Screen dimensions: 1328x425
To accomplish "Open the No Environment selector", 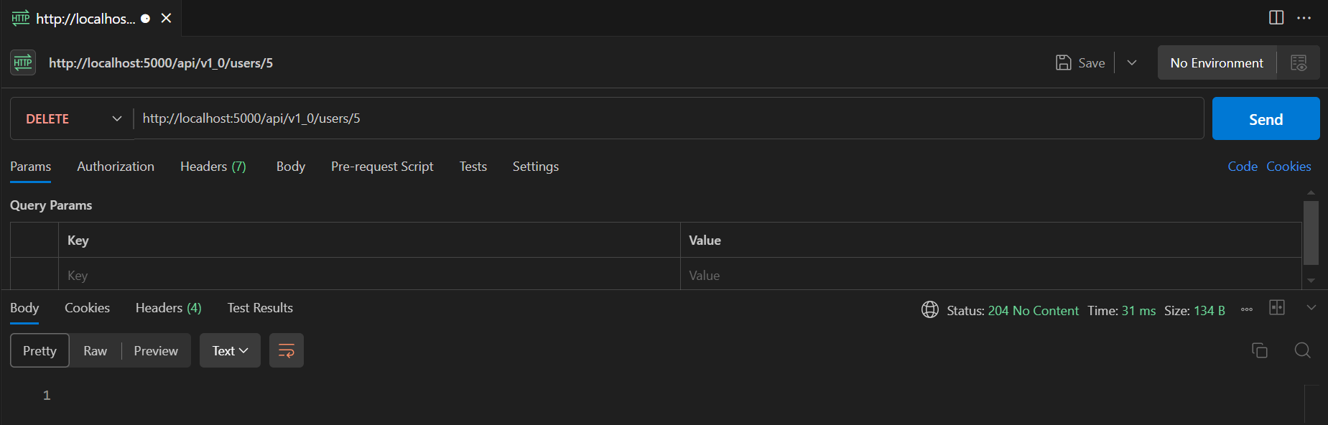I will click(x=1217, y=62).
